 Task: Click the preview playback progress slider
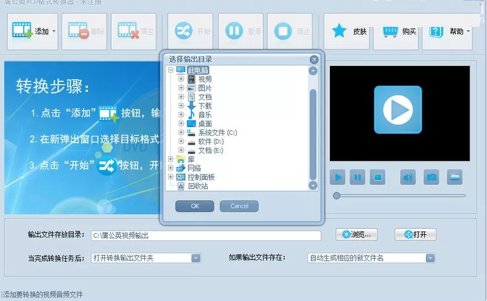tap(399, 196)
